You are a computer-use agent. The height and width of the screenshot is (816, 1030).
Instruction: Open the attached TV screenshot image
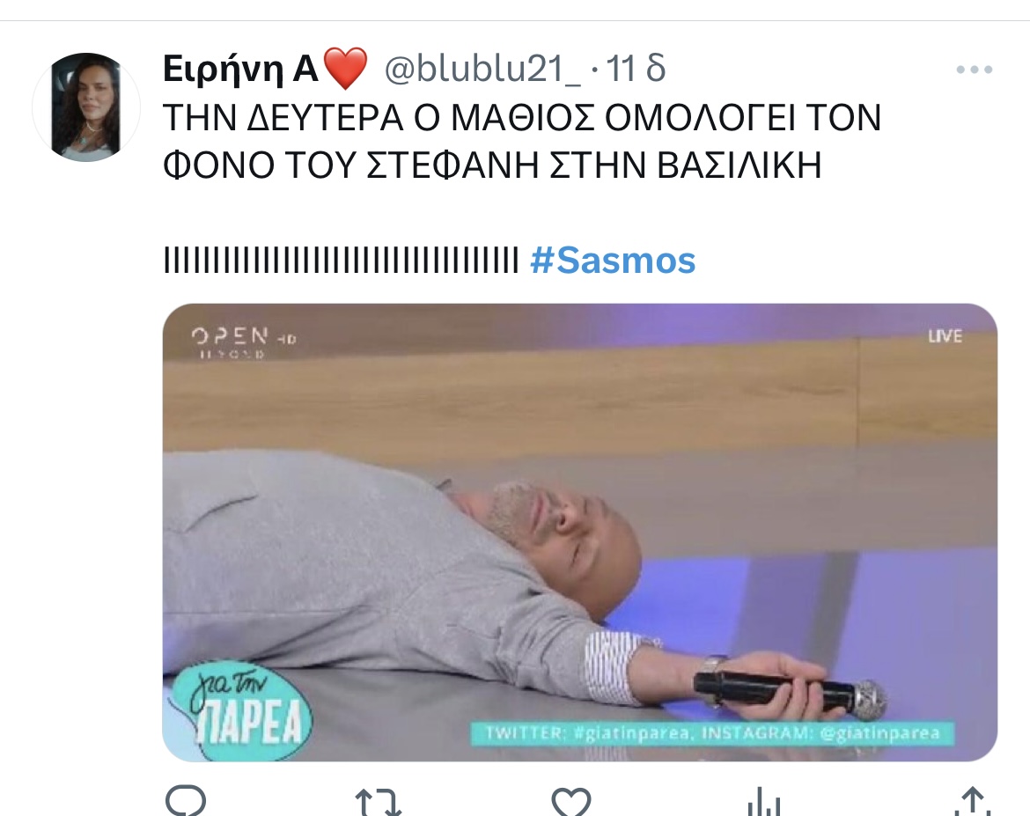[x=580, y=533]
